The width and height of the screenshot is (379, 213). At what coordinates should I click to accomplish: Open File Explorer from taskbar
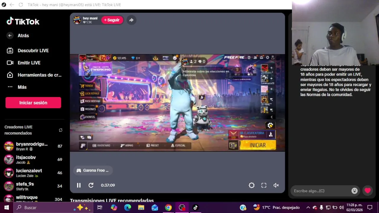pyautogui.click(x=141, y=208)
